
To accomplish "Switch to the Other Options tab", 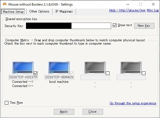I will pos(39,11).
